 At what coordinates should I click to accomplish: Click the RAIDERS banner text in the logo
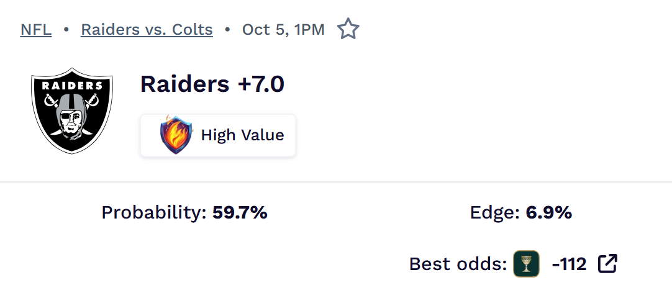[x=72, y=86]
